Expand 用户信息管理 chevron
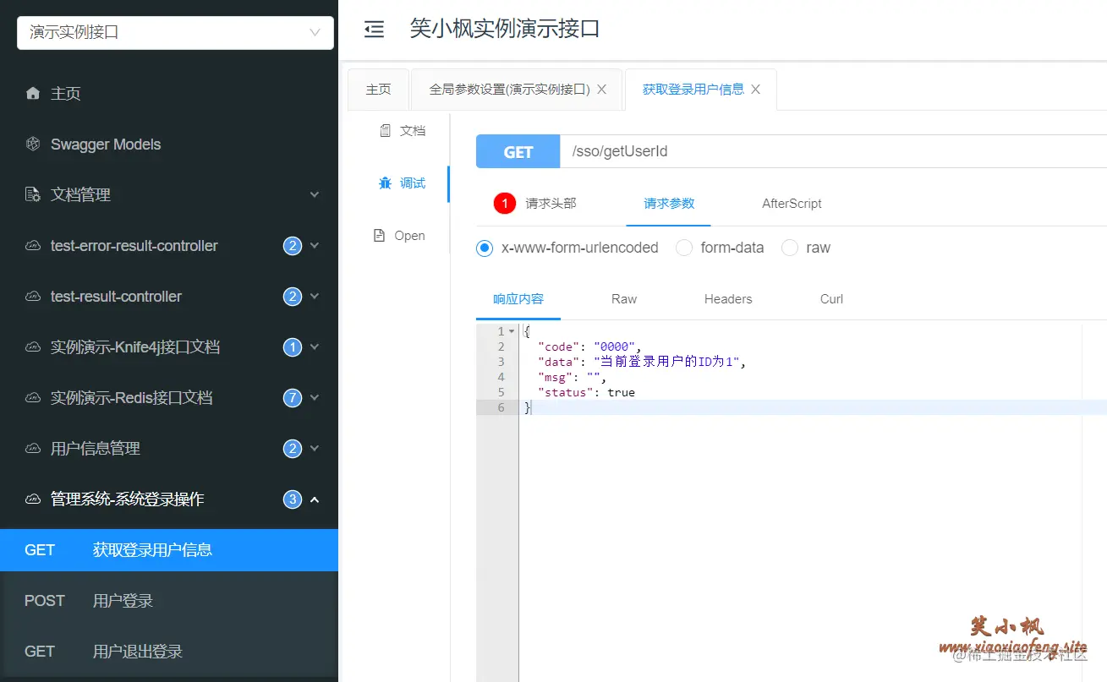Screen dimensions: 1107x682 point(315,449)
